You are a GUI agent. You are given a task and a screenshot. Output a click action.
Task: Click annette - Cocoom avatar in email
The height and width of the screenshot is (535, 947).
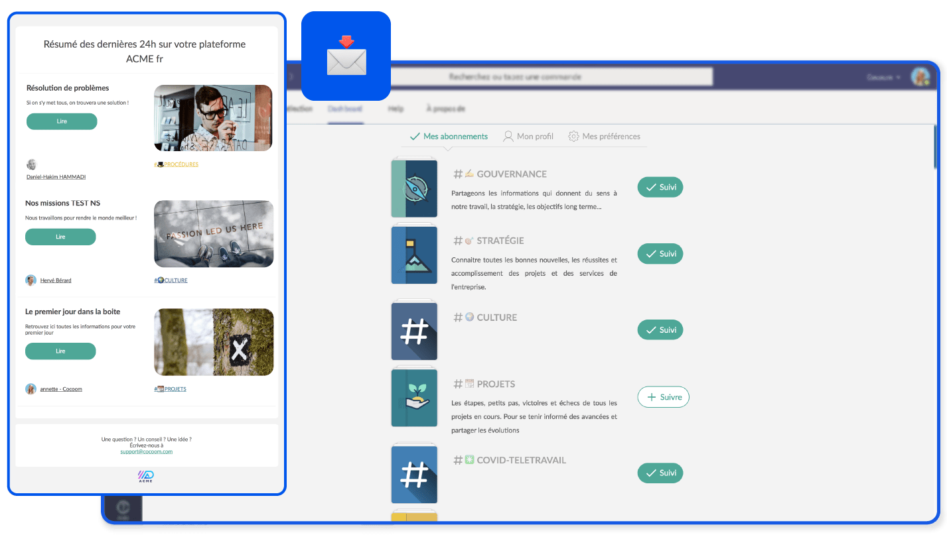tap(31, 389)
